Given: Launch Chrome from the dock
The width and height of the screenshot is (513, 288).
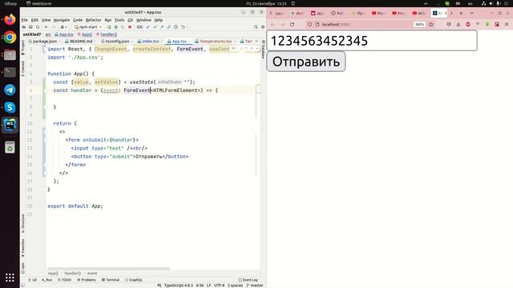Looking at the screenshot, I should pos(10,38).
